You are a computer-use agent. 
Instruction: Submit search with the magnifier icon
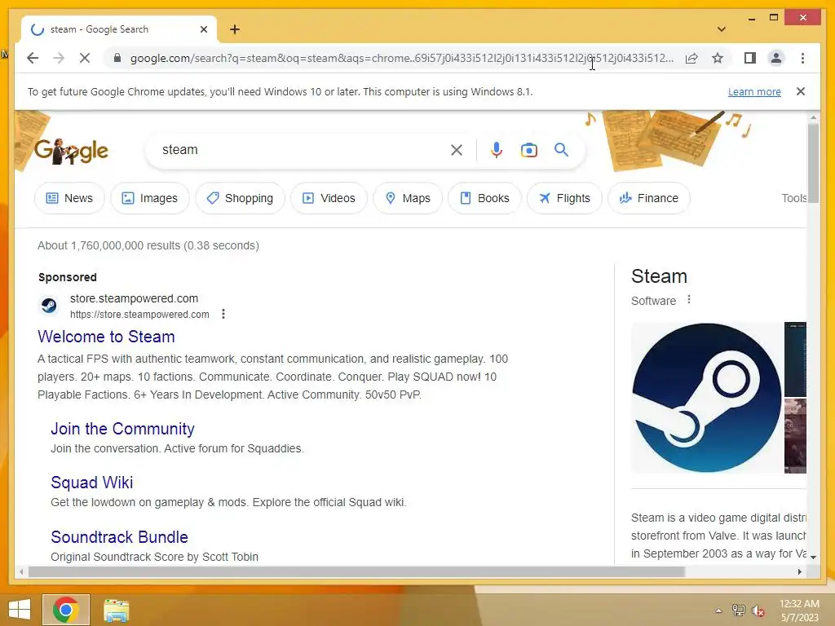561,150
